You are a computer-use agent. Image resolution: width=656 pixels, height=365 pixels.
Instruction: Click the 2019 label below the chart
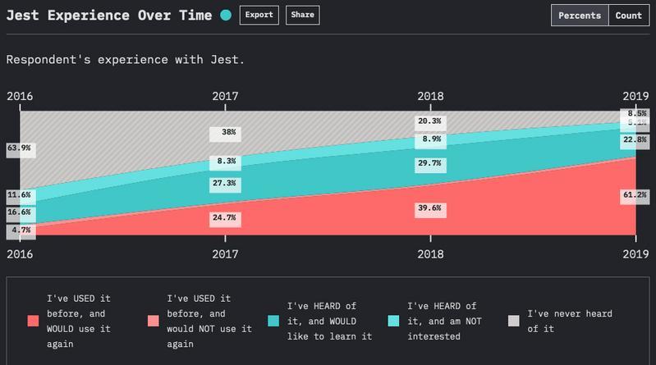[636, 254]
